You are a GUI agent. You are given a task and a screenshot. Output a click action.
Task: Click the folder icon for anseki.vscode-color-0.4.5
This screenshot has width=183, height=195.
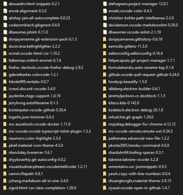pos(105,11)
